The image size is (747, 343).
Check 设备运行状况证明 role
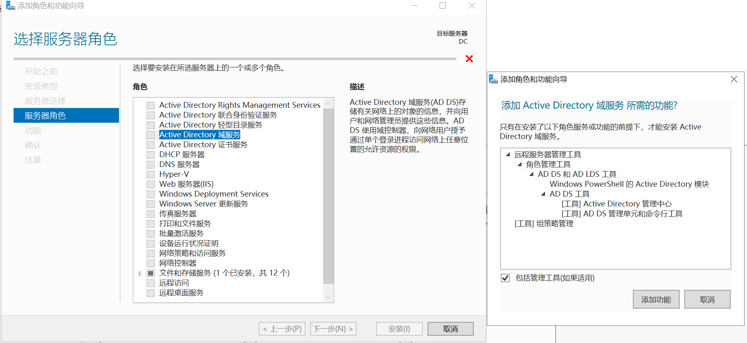click(151, 243)
